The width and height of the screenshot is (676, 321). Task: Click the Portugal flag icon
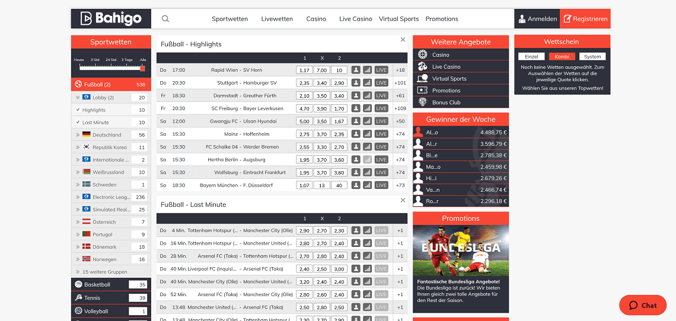point(86,235)
